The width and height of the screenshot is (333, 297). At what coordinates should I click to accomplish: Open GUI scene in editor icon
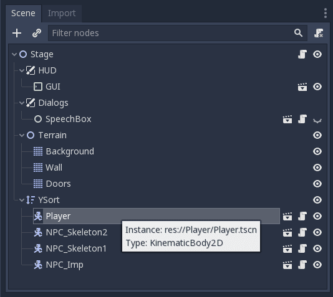pyautogui.click(x=302, y=87)
